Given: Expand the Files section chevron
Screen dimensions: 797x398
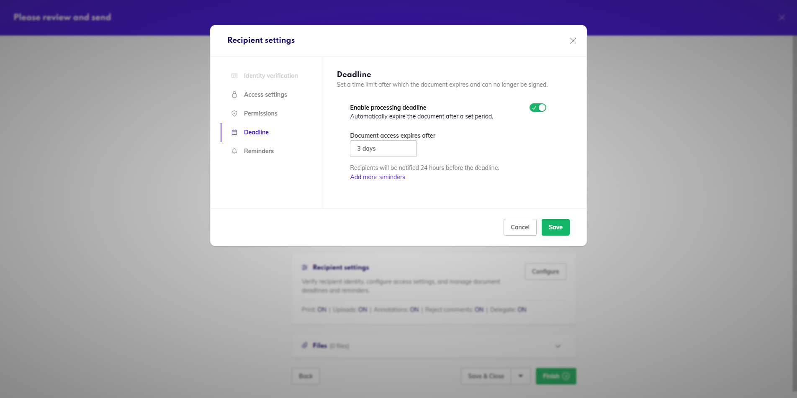Looking at the screenshot, I should click(558, 346).
